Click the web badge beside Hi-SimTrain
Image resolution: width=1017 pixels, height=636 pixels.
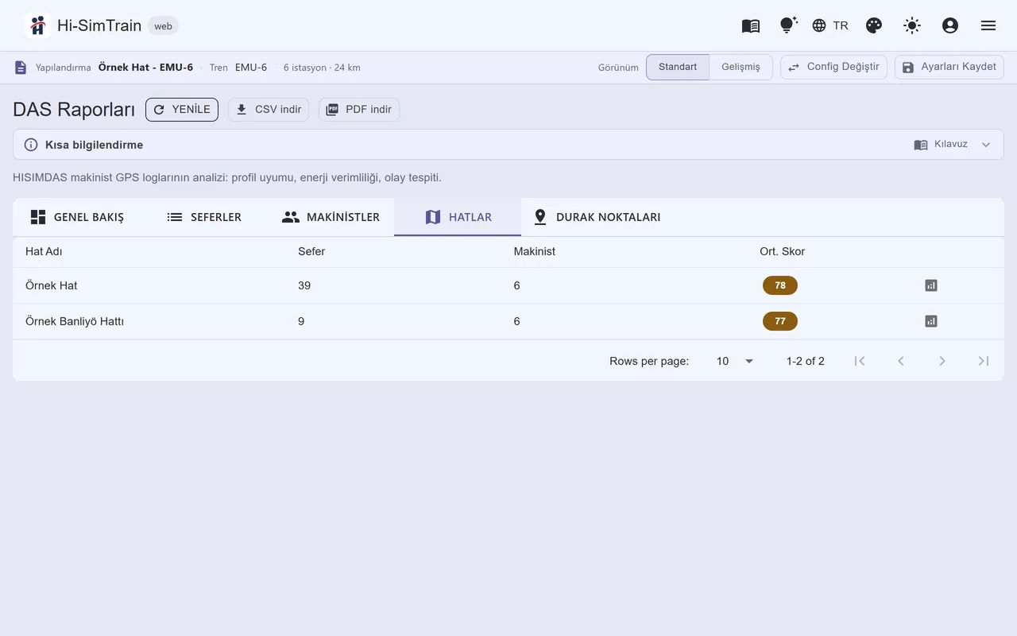pyautogui.click(x=163, y=26)
